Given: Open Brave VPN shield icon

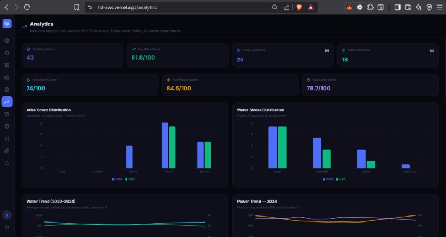Looking at the screenshot, I should tap(429, 7).
